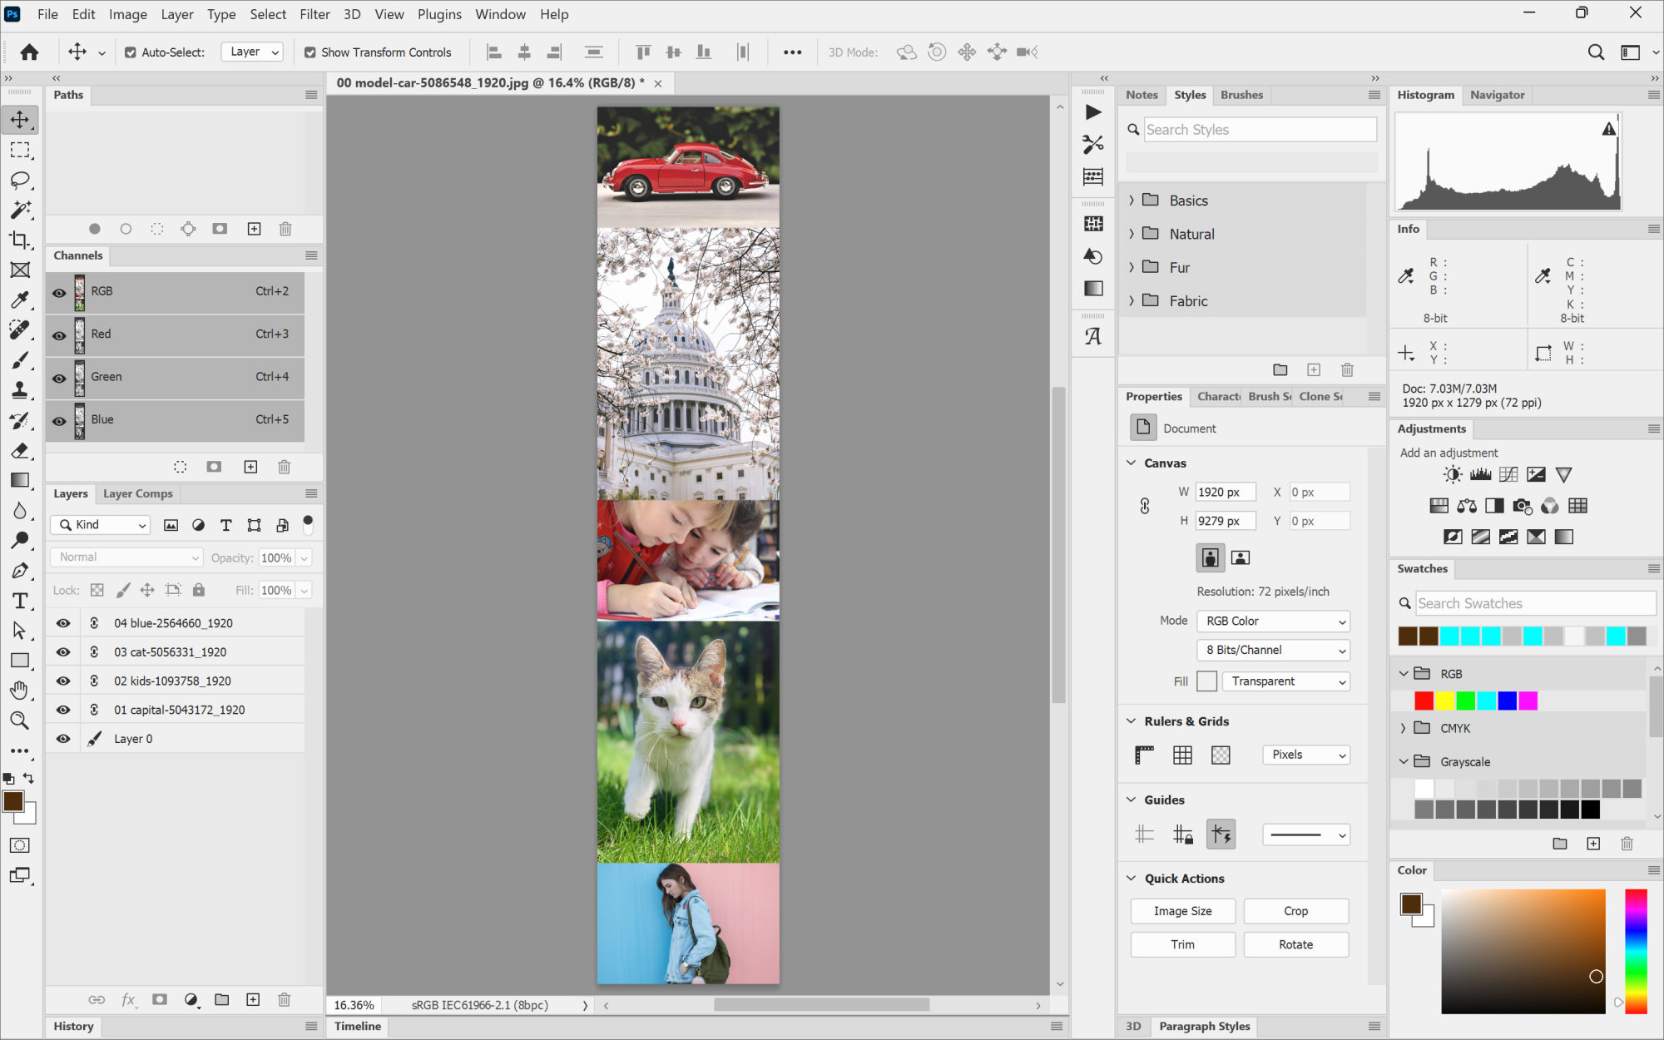1664x1040 pixels.
Task: Expand the Fur styles folder
Action: click(x=1132, y=268)
